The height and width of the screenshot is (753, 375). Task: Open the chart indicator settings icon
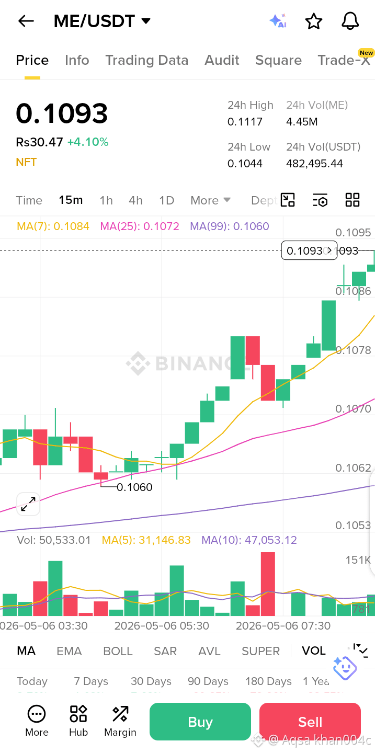coord(320,200)
